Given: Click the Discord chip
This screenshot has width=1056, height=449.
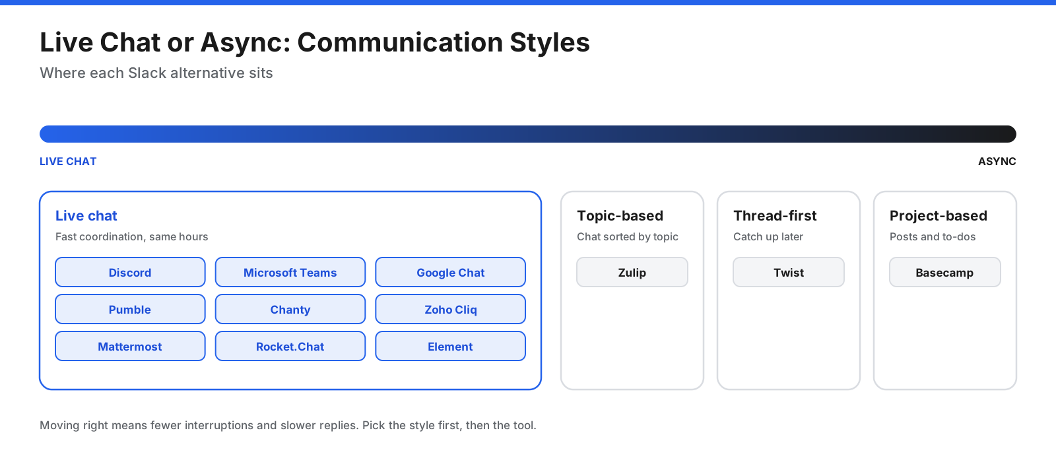Looking at the screenshot, I should click(x=130, y=272).
